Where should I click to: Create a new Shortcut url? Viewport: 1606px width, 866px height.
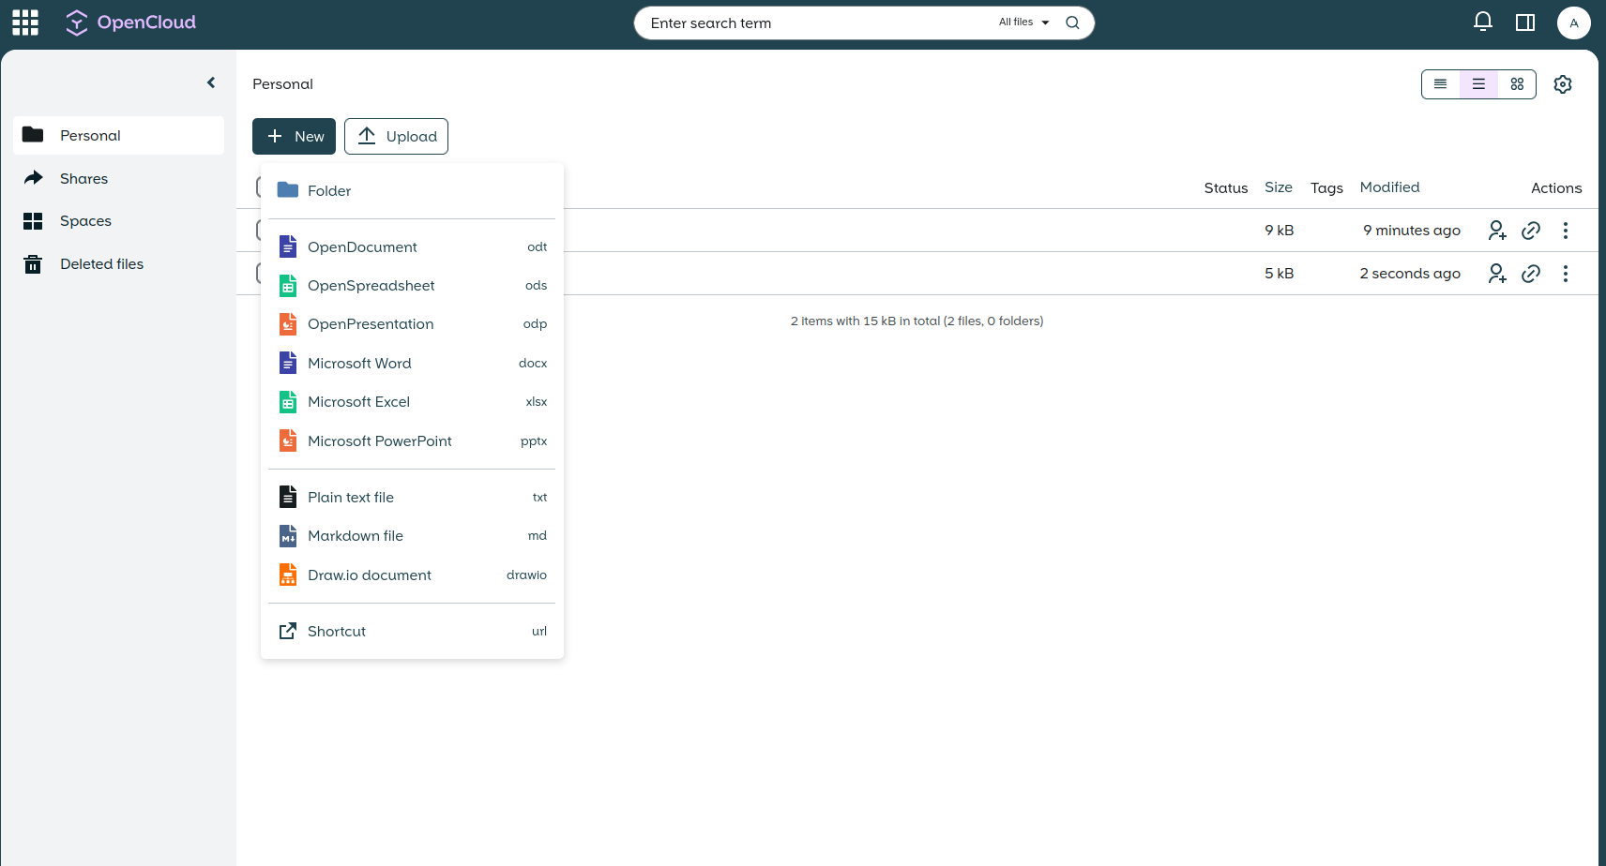pos(412,631)
